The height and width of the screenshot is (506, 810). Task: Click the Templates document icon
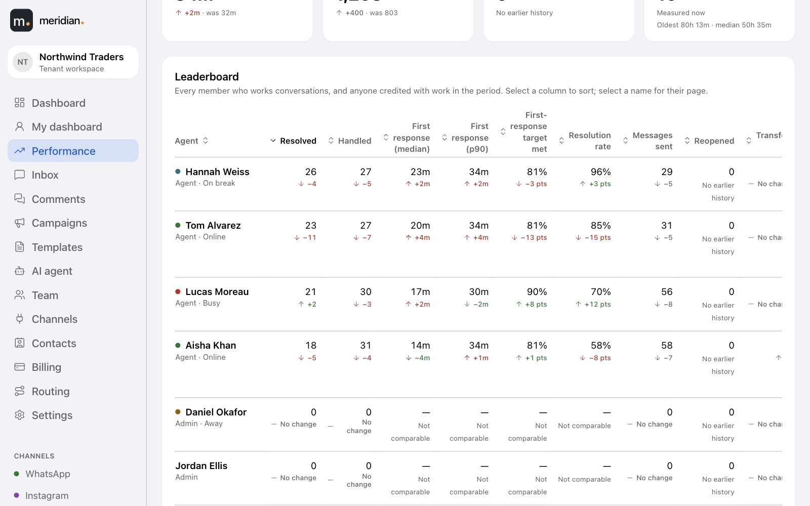click(x=20, y=247)
